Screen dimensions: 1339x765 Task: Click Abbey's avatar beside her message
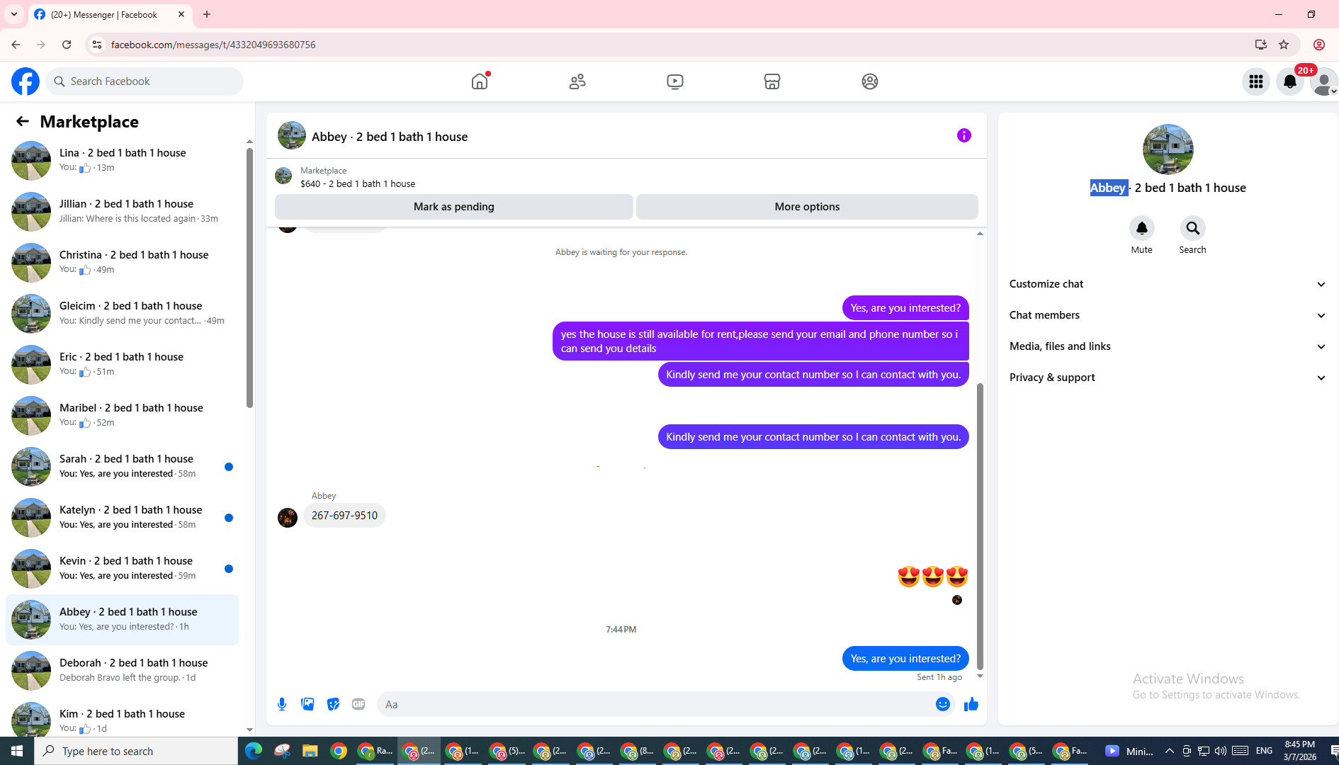click(288, 518)
